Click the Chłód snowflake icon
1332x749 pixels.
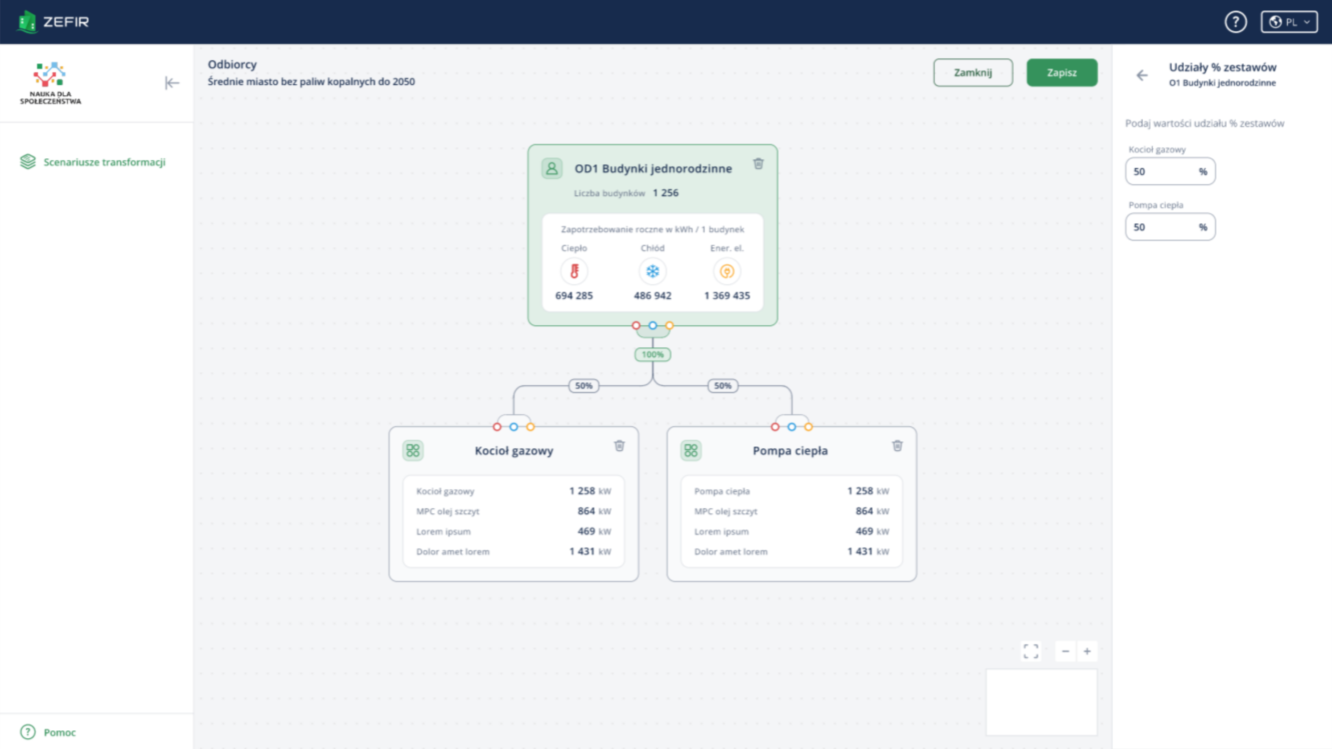[653, 271]
